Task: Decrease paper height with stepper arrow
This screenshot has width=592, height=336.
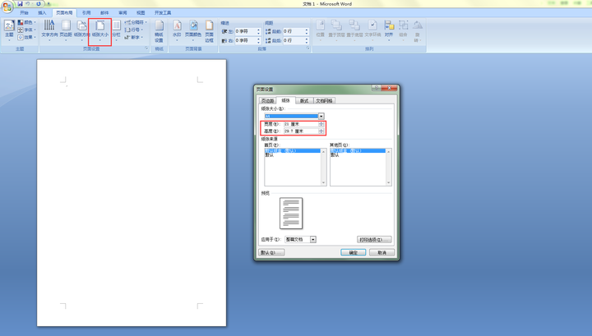Action: coord(321,132)
